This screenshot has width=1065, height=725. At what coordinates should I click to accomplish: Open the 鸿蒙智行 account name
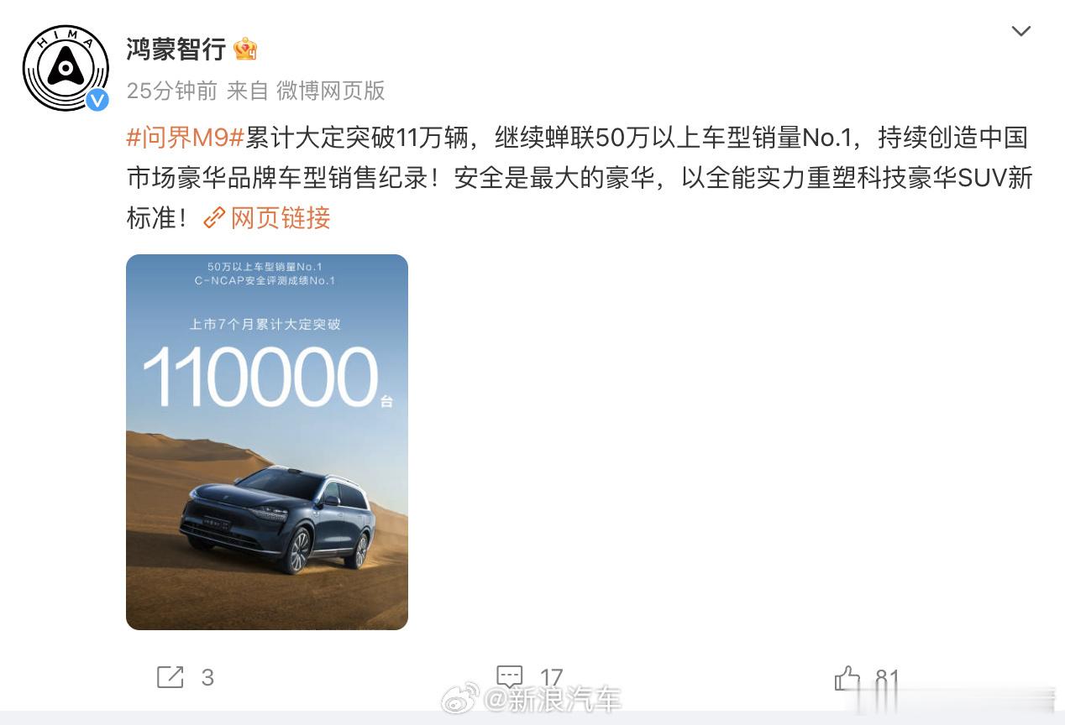[x=176, y=50]
